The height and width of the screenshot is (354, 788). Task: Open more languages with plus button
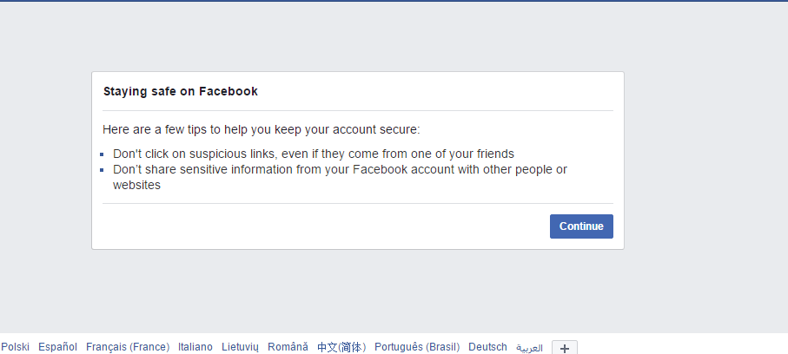pos(565,347)
